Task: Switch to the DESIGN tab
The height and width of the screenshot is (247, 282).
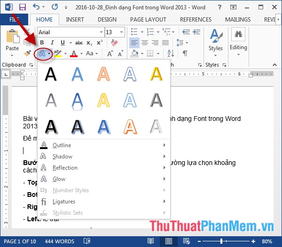Action: point(107,19)
